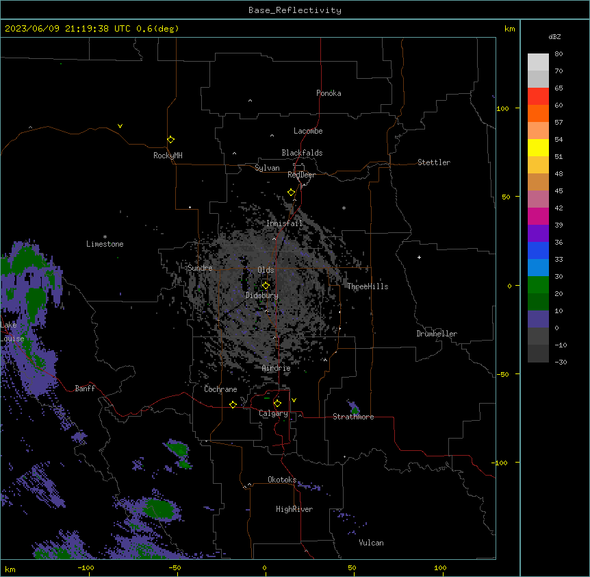Click the Strathmore city label
The width and height of the screenshot is (590, 577).
click(353, 417)
